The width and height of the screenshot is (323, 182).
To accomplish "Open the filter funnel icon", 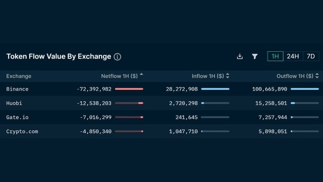I will [x=255, y=56].
